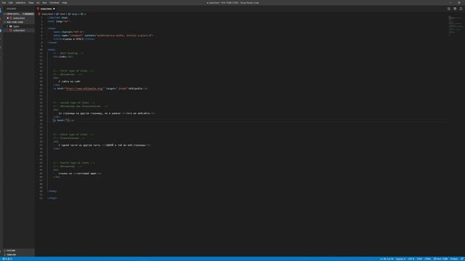
Task: Click line containing h1 Links heading
Action: point(63,57)
